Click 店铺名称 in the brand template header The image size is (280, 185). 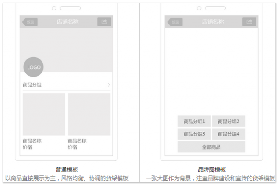coord(213,22)
